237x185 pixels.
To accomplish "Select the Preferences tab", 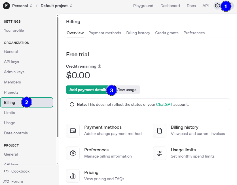I will (x=194, y=33).
